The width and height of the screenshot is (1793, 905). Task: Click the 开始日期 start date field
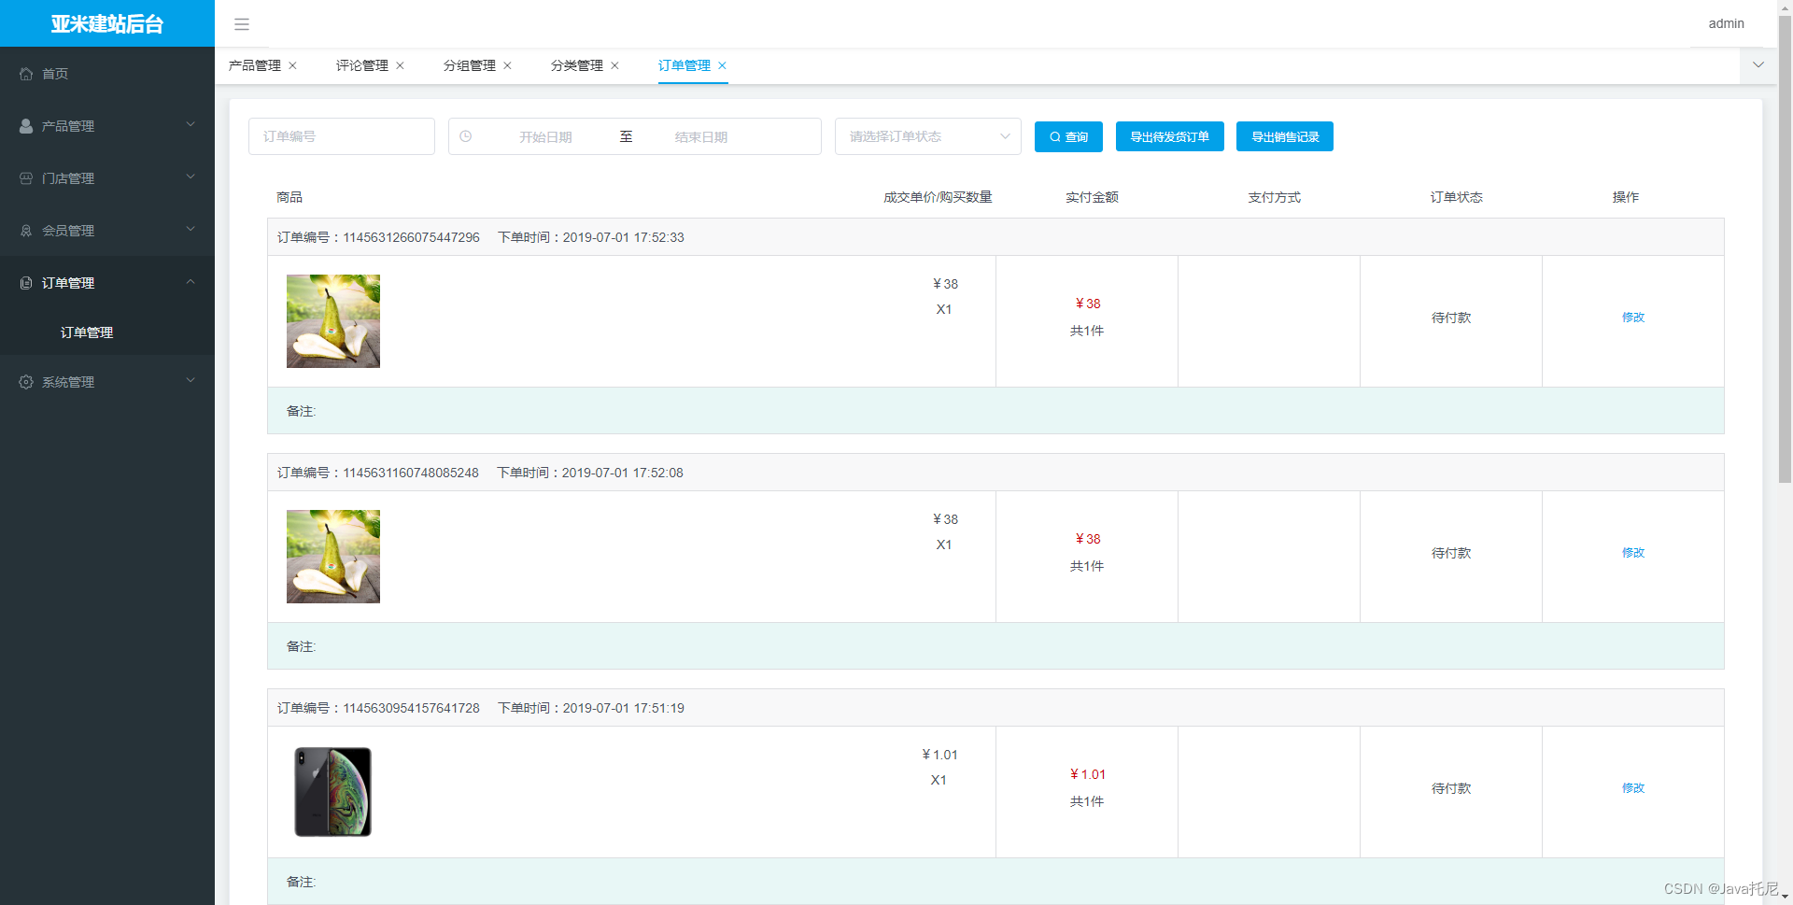pos(545,136)
